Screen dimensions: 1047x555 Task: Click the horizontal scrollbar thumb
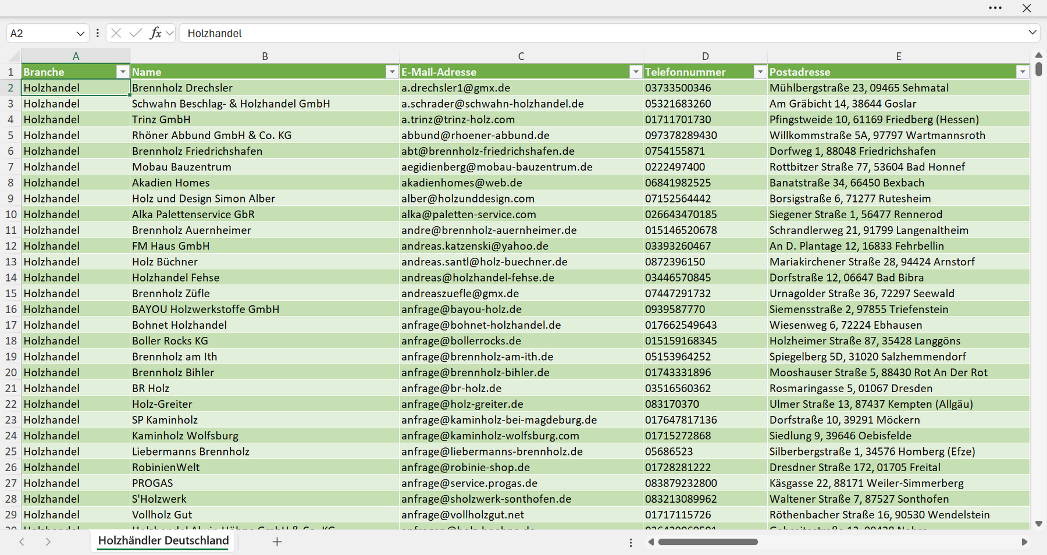pyautogui.click(x=708, y=542)
